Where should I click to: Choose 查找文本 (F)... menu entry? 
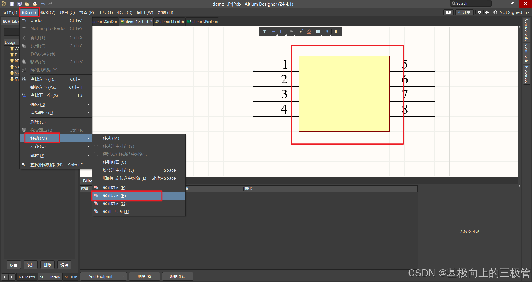pyautogui.click(x=56, y=79)
